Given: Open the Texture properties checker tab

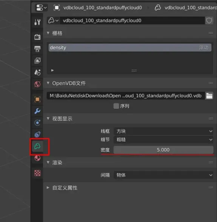Looking at the screenshot, I should pyautogui.click(x=37, y=173).
